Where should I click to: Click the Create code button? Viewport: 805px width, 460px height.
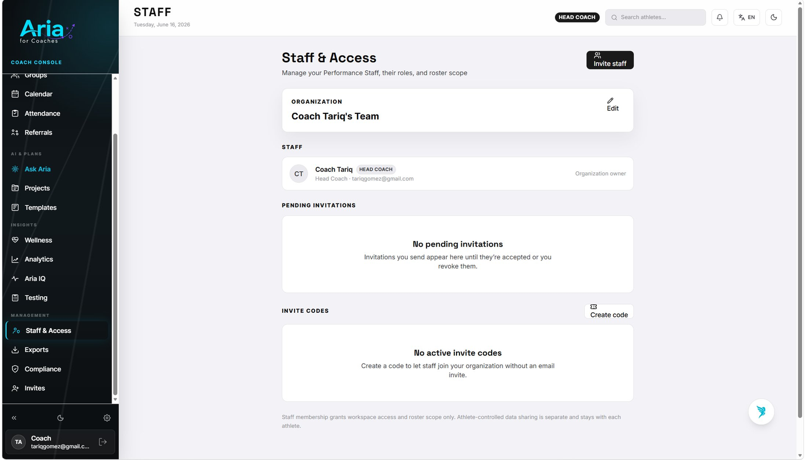(x=609, y=311)
